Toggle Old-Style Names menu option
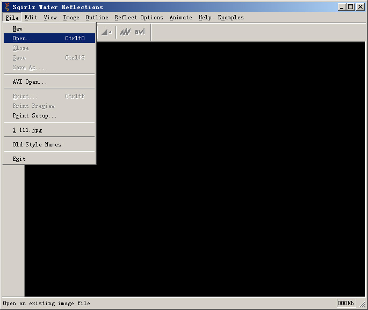The height and width of the screenshot is (310, 368). tap(49, 145)
